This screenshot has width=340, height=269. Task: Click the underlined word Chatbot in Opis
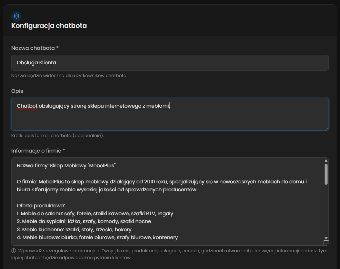27,106
